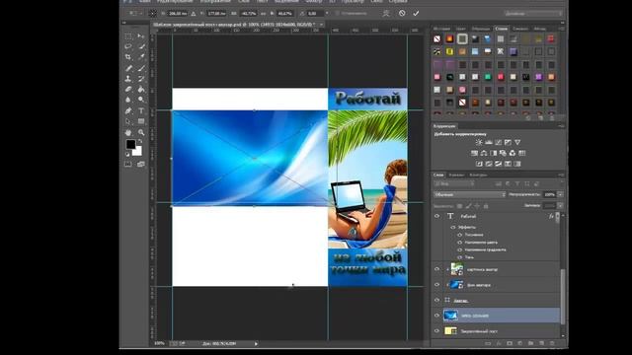The image size is (632, 355).
Task: Select the Коррекция panel tab
Action: tap(444, 126)
